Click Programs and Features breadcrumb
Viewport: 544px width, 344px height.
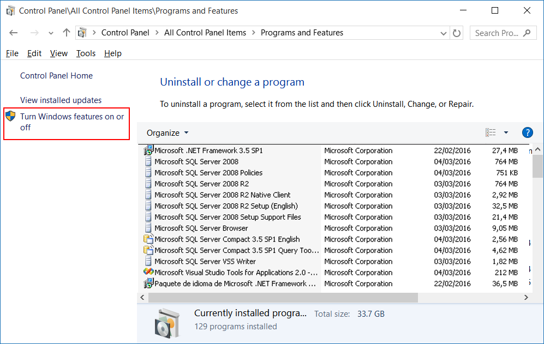(x=302, y=33)
